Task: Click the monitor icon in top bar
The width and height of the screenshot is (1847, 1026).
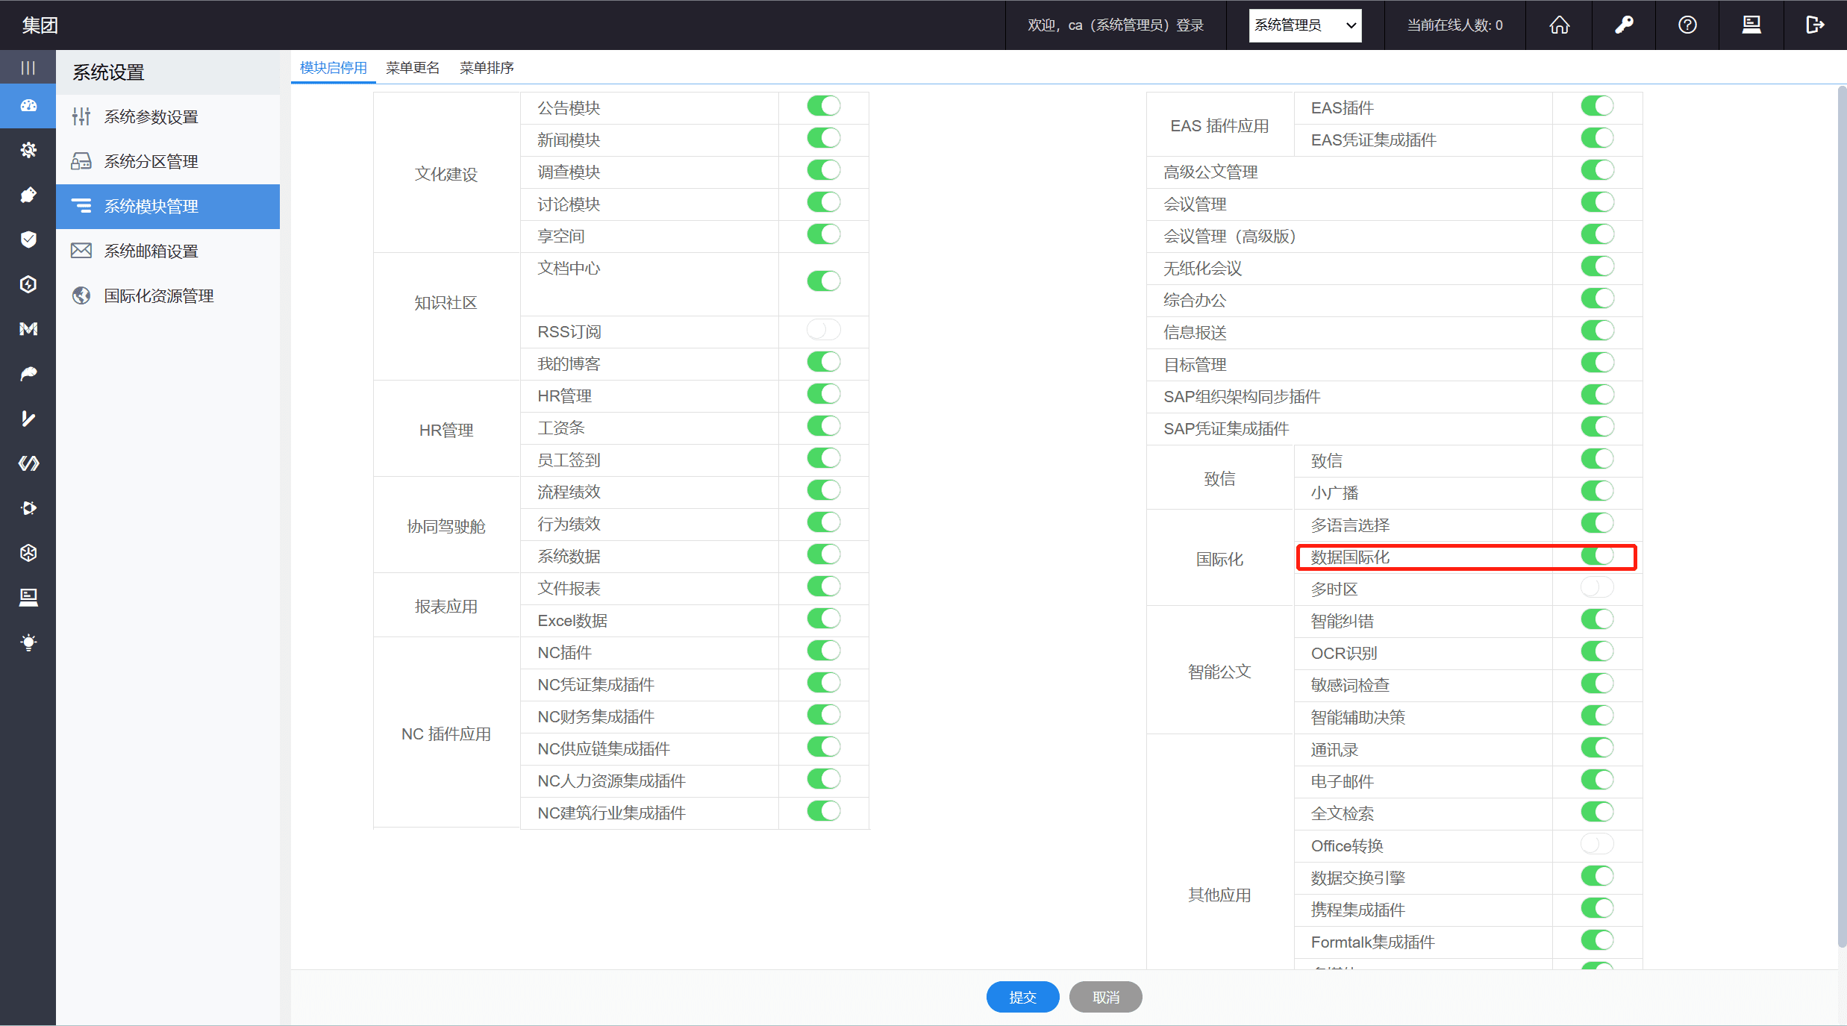Action: pos(1751,25)
